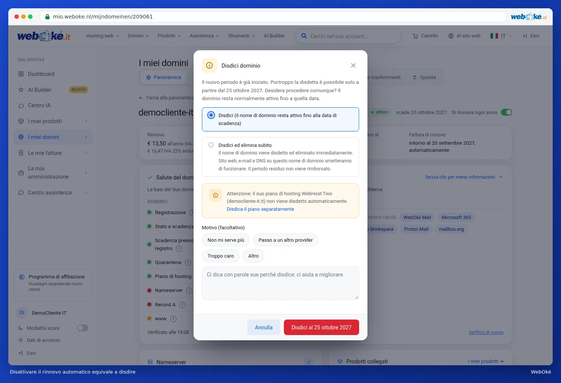The width and height of the screenshot is (561, 383).
Task: Click the Dashboard grid icon in sidebar
Action: [x=21, y=74]
